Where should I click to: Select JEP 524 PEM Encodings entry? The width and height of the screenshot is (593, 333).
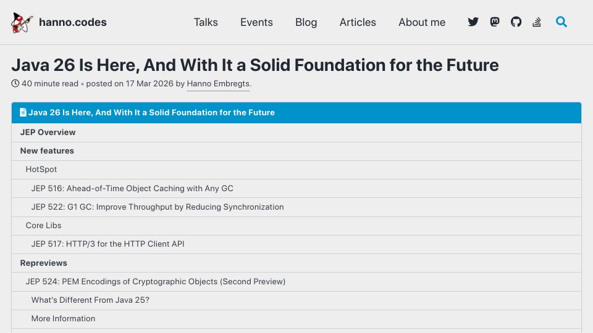(296, 282)
